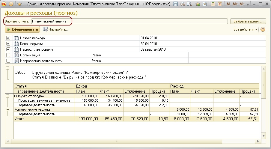The height and width of the screenshot is (149, 271).
Task: Open print preview with magnifier page icon
Action: click(x=189, y=4)
